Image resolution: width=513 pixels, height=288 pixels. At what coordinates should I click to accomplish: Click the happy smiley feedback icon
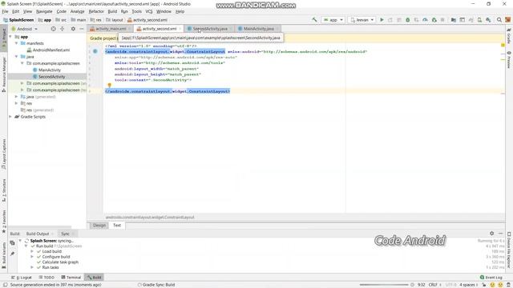click(x=492, y=285)
